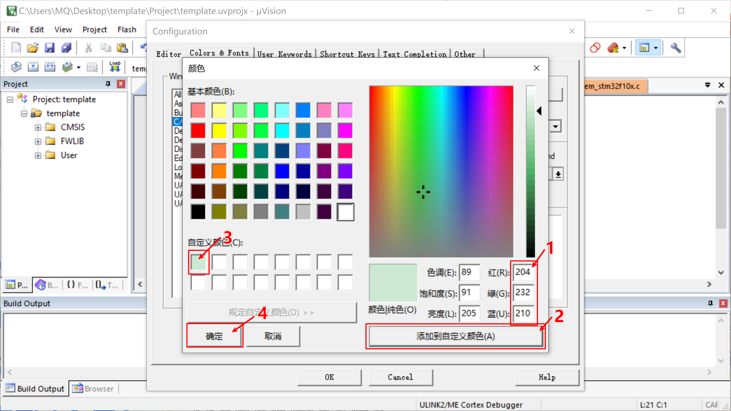Open the Flash menu
Screen dimensions: 731x411
pyautogui.click(x=127, y=29)
